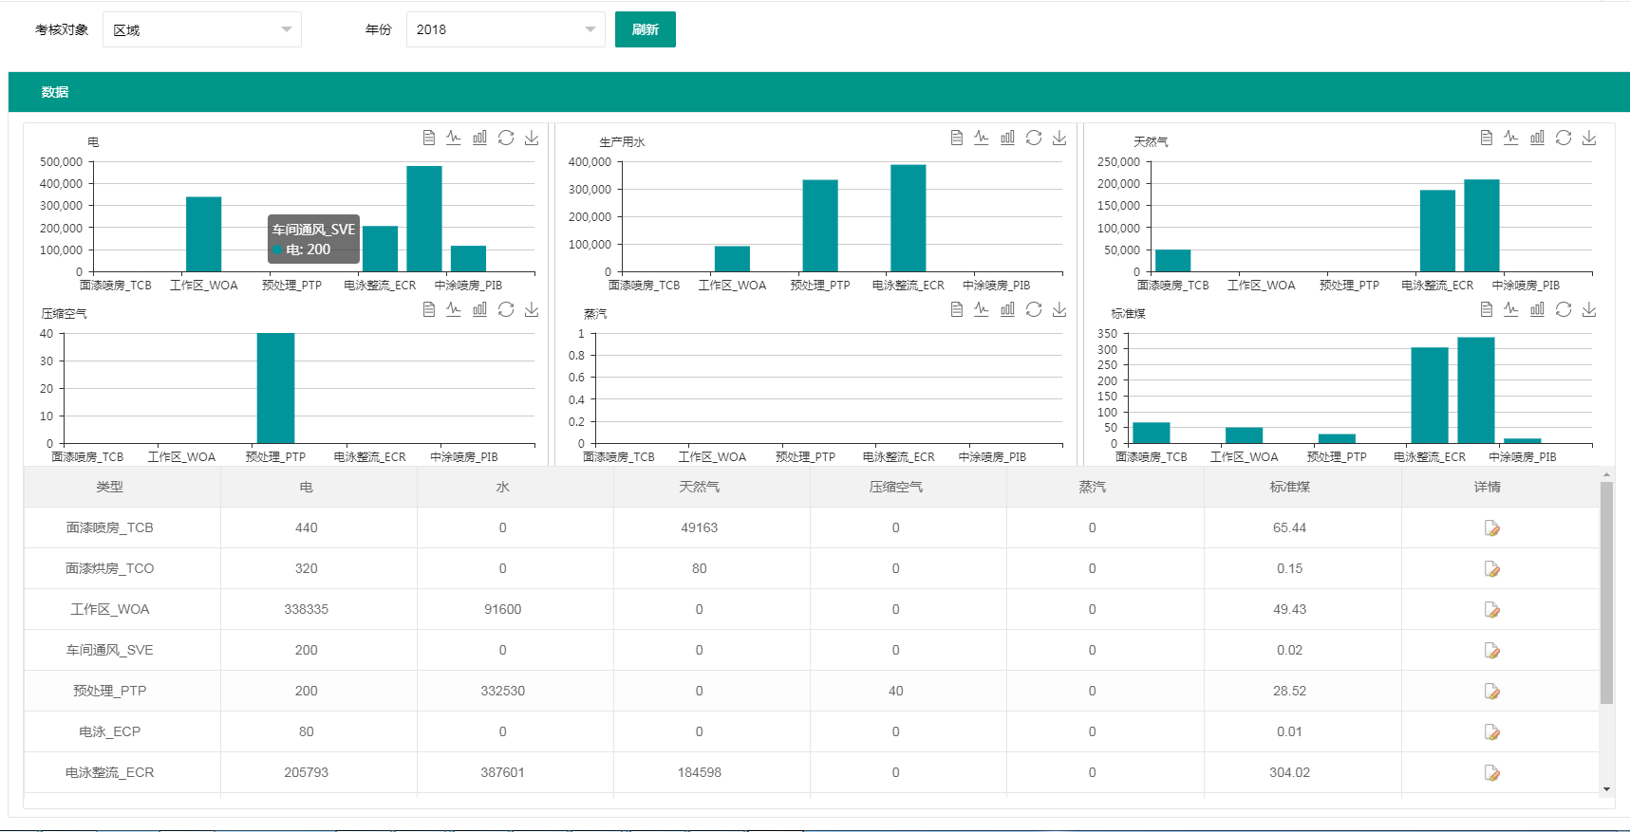Switch 生产用水 chart to line chart

pos(982,139)
